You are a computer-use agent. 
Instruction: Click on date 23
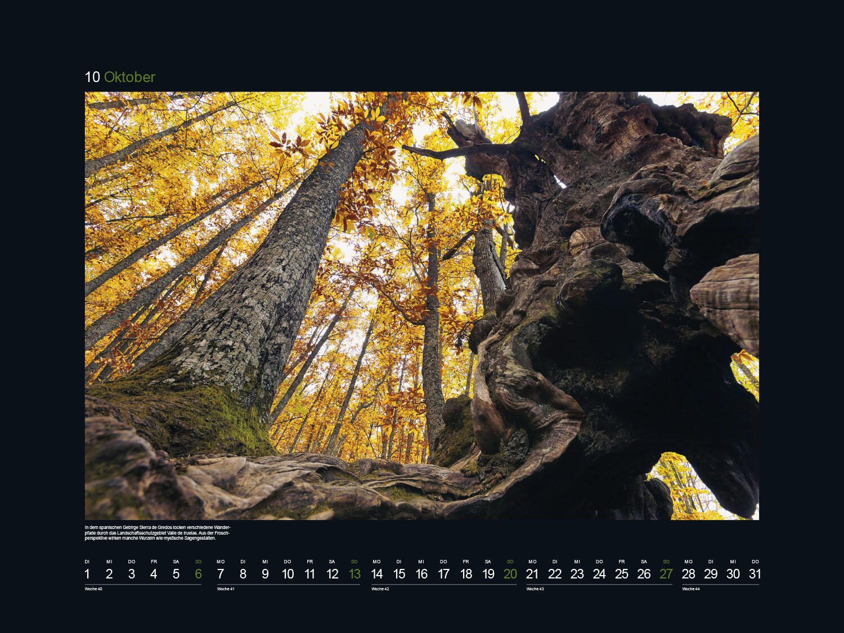coord(577,574)
